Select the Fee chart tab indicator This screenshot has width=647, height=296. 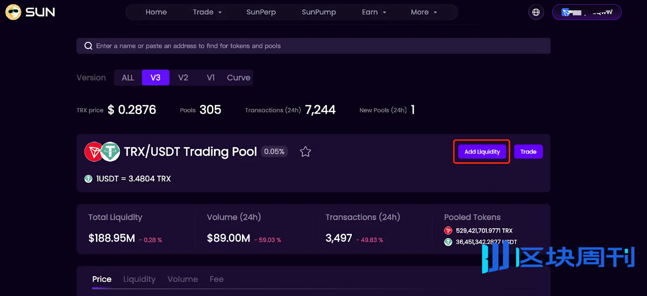click(x=216, y=279)
